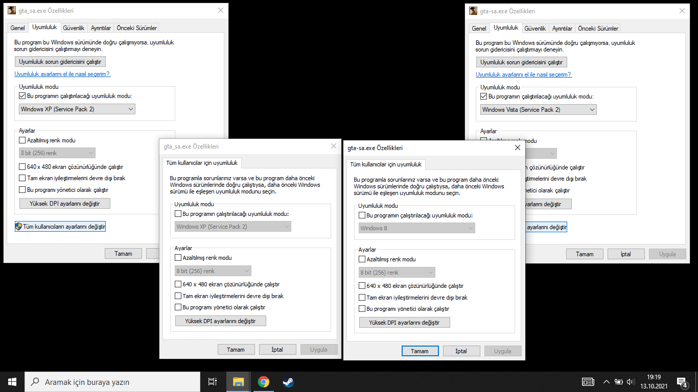
Task: Open the volume speaker icon in system tray
Action: pyautogui.click(x=630, y=382)
